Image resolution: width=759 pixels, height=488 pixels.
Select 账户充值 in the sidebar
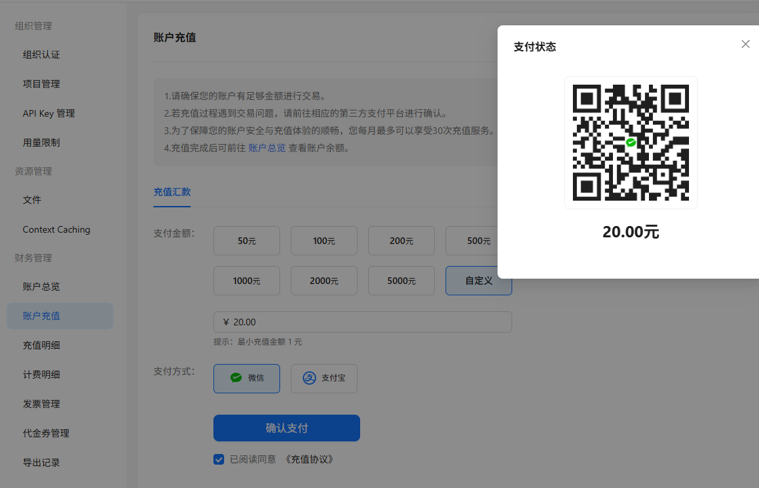coord(60,316)
